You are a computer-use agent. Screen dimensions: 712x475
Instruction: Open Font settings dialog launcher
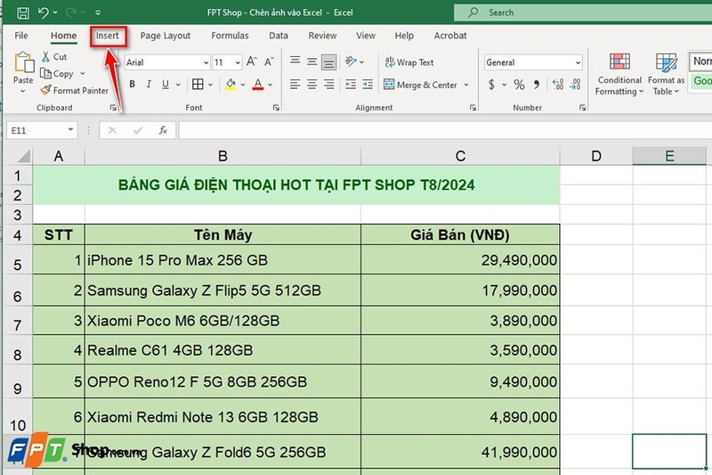point(276,108)
